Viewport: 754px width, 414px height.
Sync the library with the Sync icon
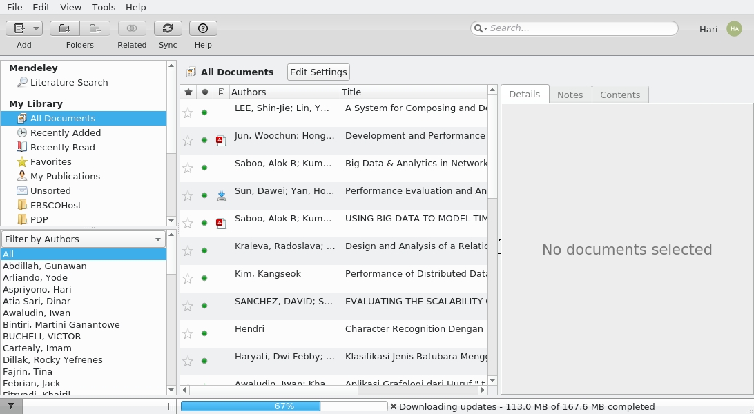(168, 28)
